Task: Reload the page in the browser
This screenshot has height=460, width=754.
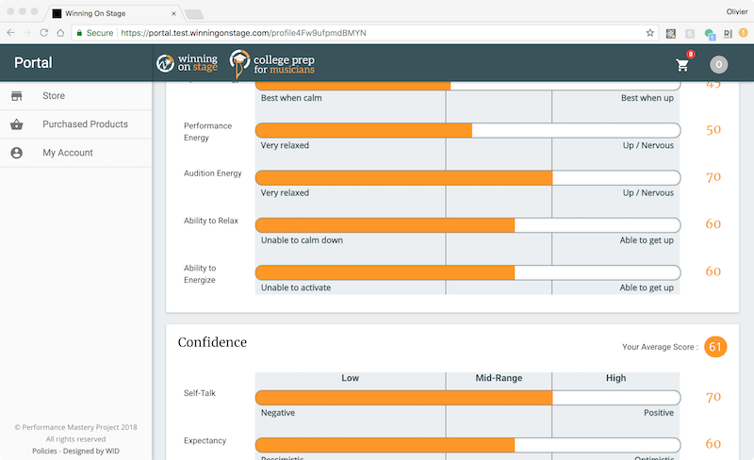Action: tap(43, 32)
